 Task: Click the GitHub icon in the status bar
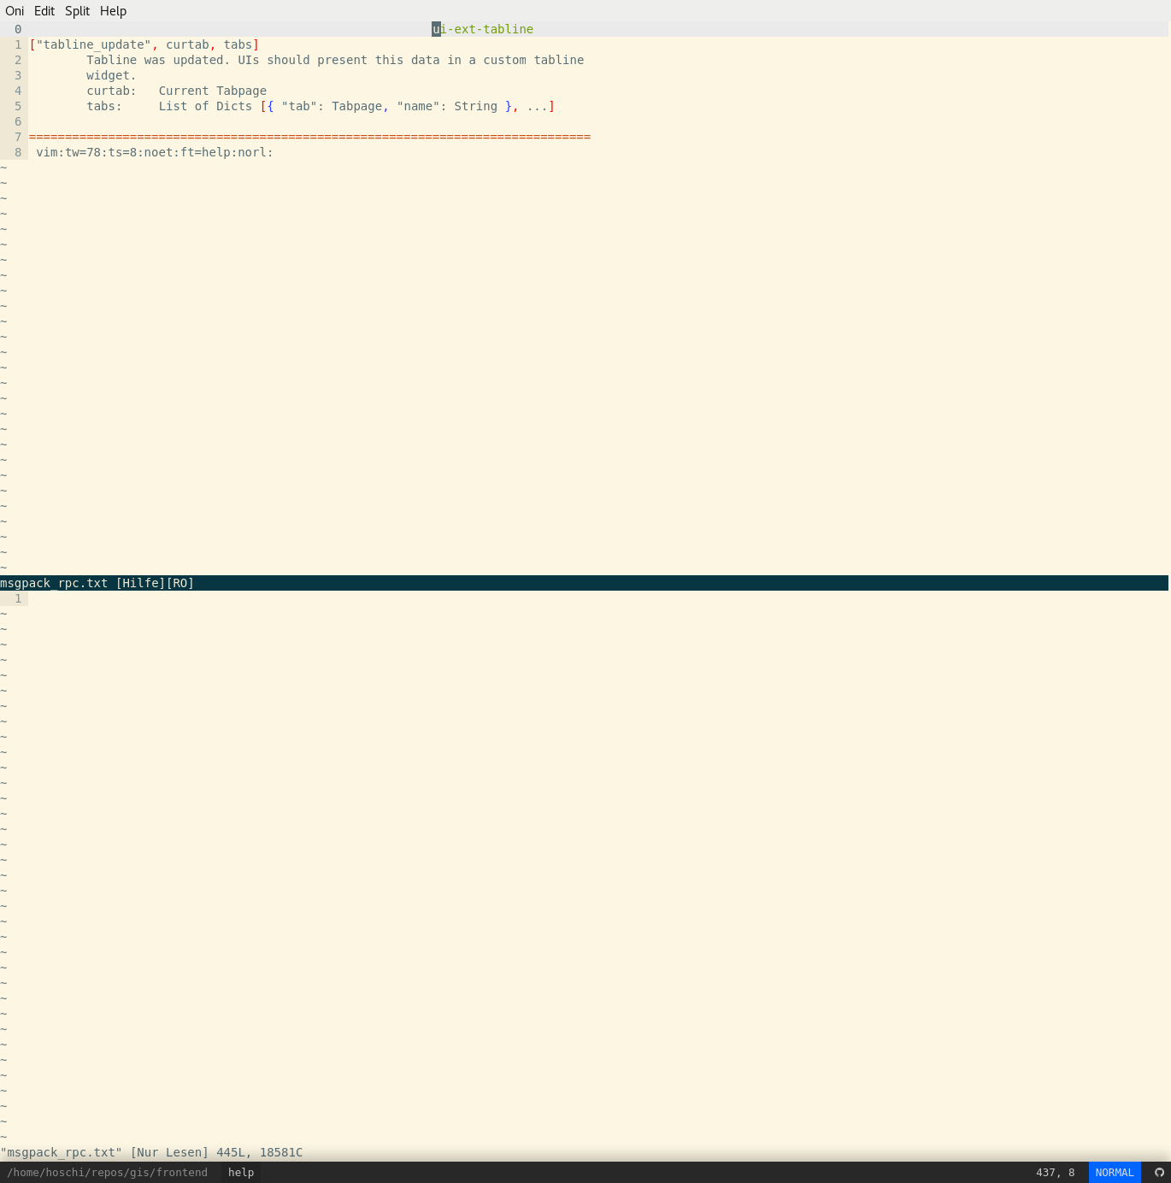point(1160,1172)
